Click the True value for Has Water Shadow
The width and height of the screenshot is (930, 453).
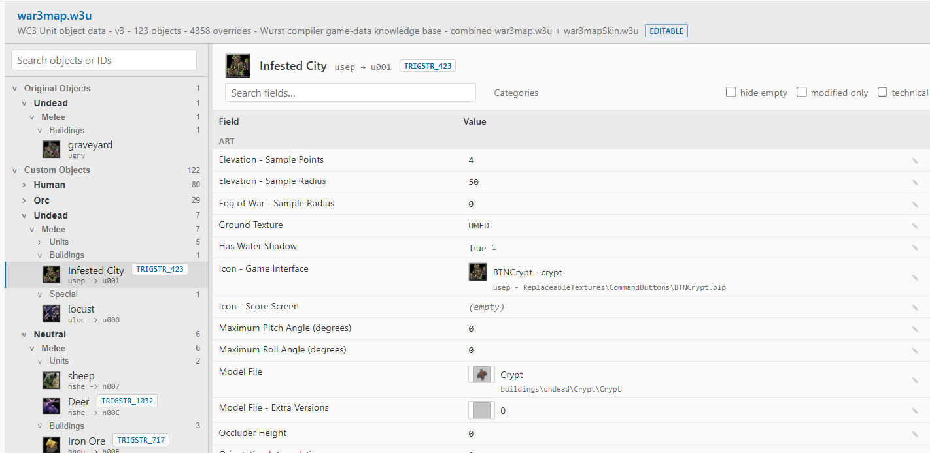tap(477, 248)
